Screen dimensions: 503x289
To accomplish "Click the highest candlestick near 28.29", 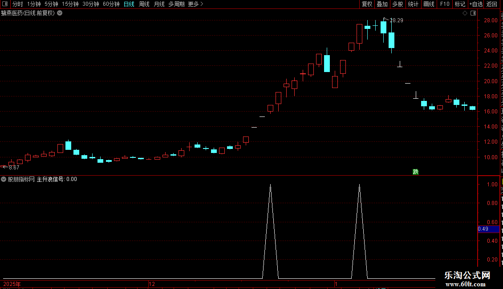I will [x=383, y=28].
